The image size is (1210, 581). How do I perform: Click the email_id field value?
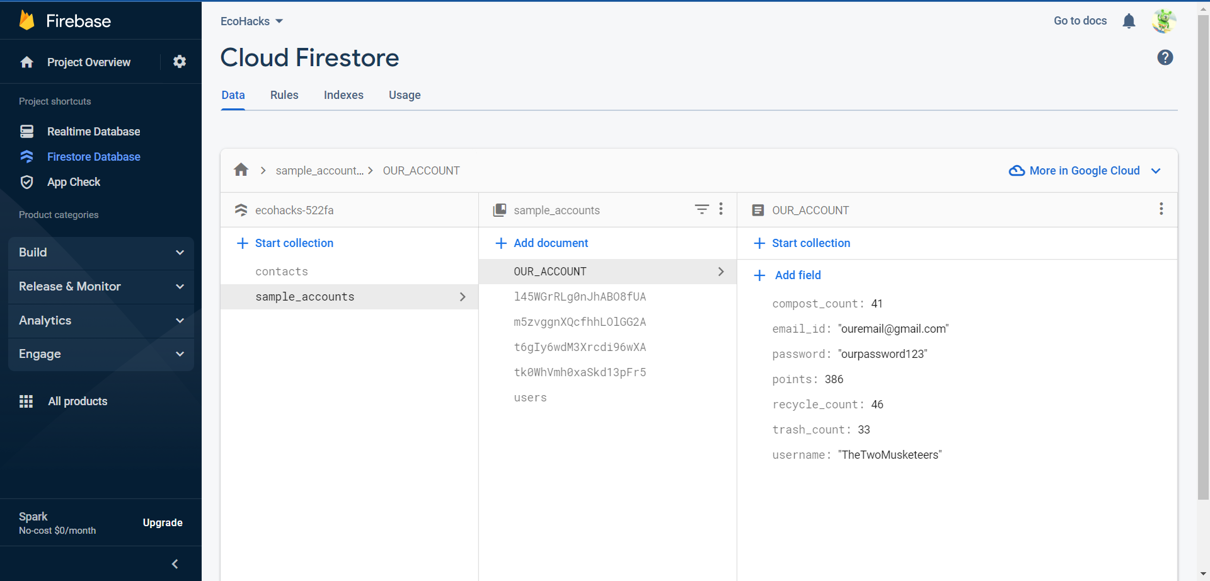pos(893,329)
